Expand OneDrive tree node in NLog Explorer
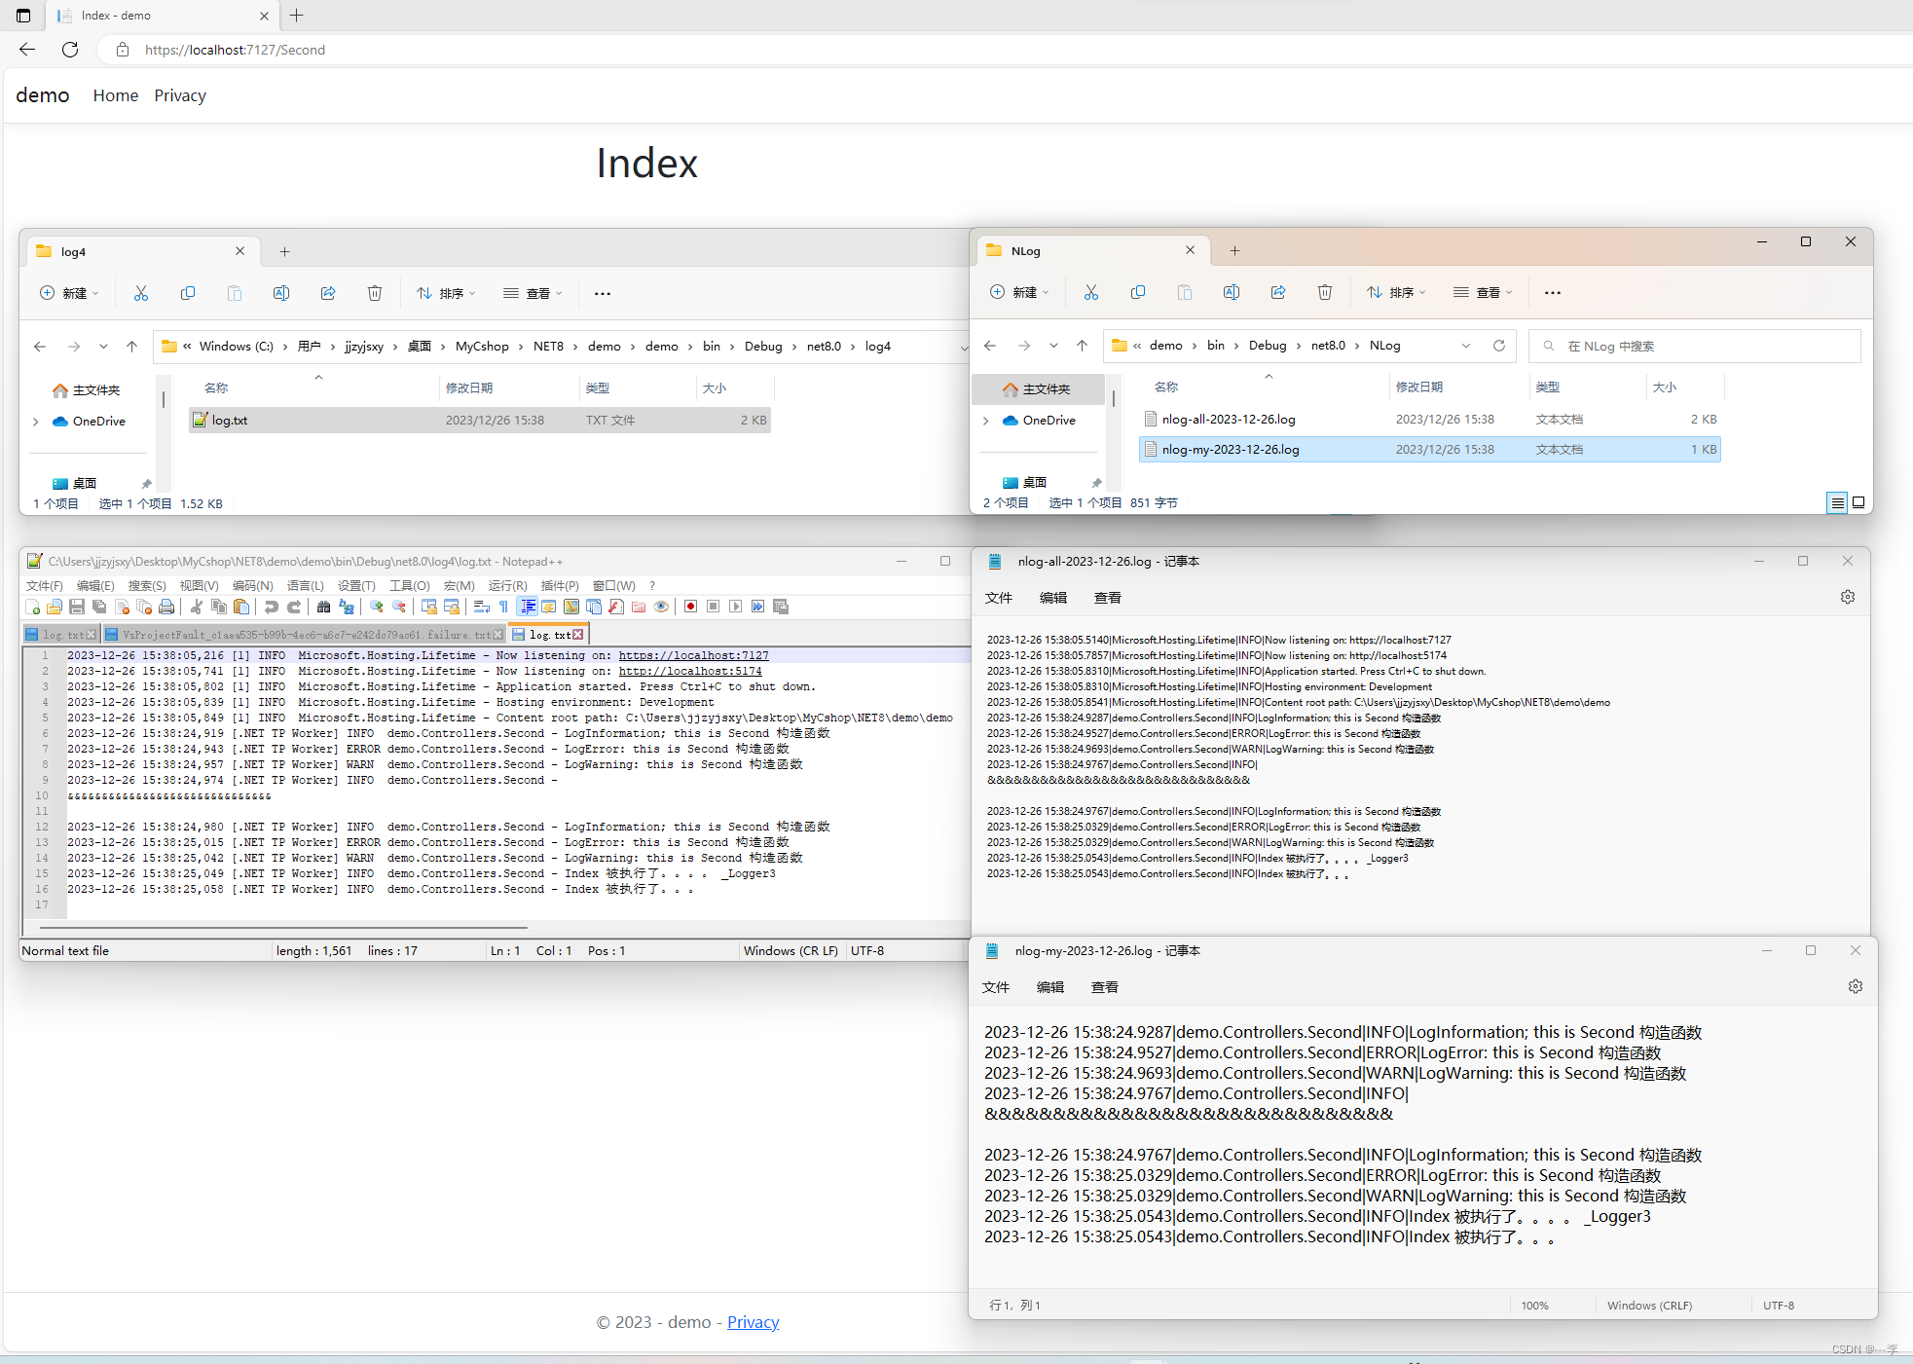The width and height of the screenshot is (1913, 1364). 986,421
